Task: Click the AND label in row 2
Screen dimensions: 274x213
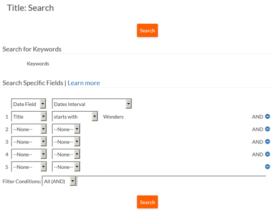Action: click(x=258, y=129)
